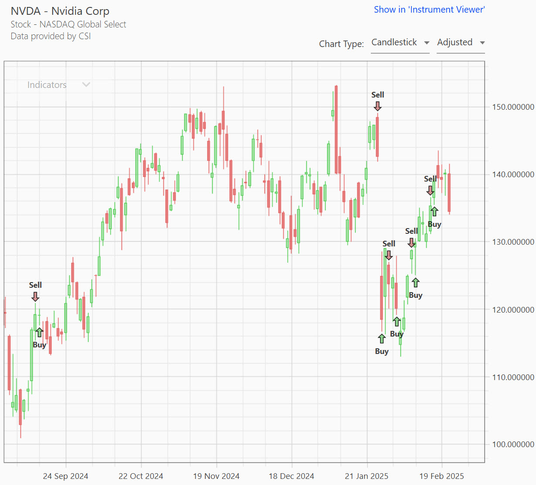Click the Sell arrow just above the 124 Buy arrow
The image size is (536, 485).
[x=411, y=242]
